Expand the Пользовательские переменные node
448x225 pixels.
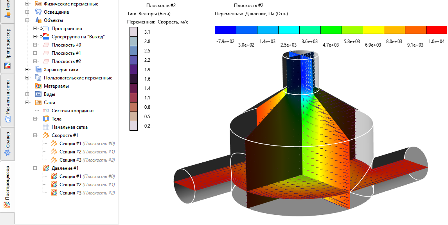27,78
